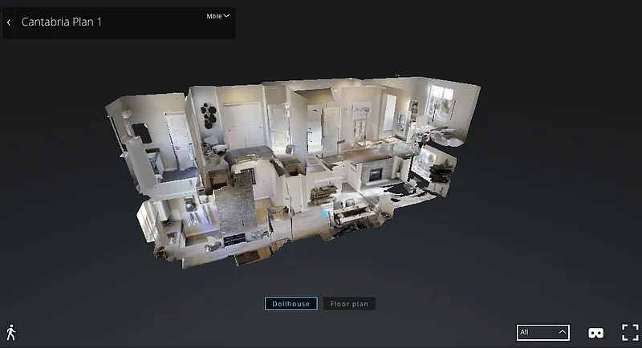The width and height of the screenshot is (642, 348).
Task: Click the Cantabria Plan 1 title
Action: coord(61,22)
